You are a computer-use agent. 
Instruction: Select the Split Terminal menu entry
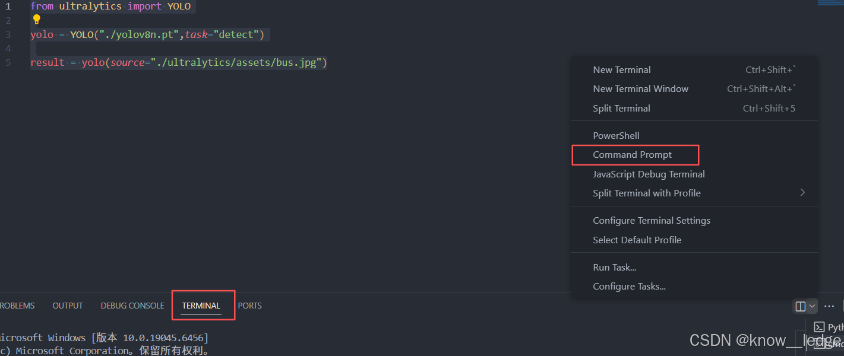pos(694,109)
